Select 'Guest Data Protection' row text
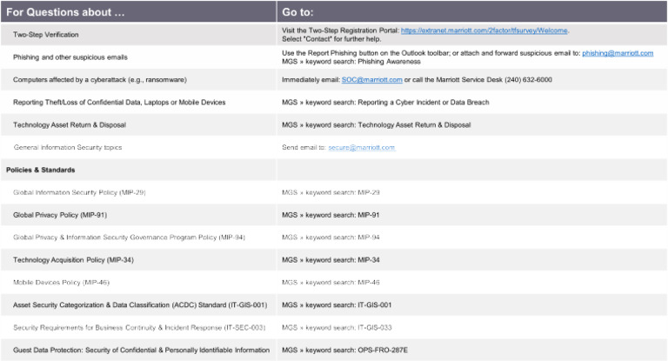The width and height of the screenshot is (668, 361). (x=142, y=351)
